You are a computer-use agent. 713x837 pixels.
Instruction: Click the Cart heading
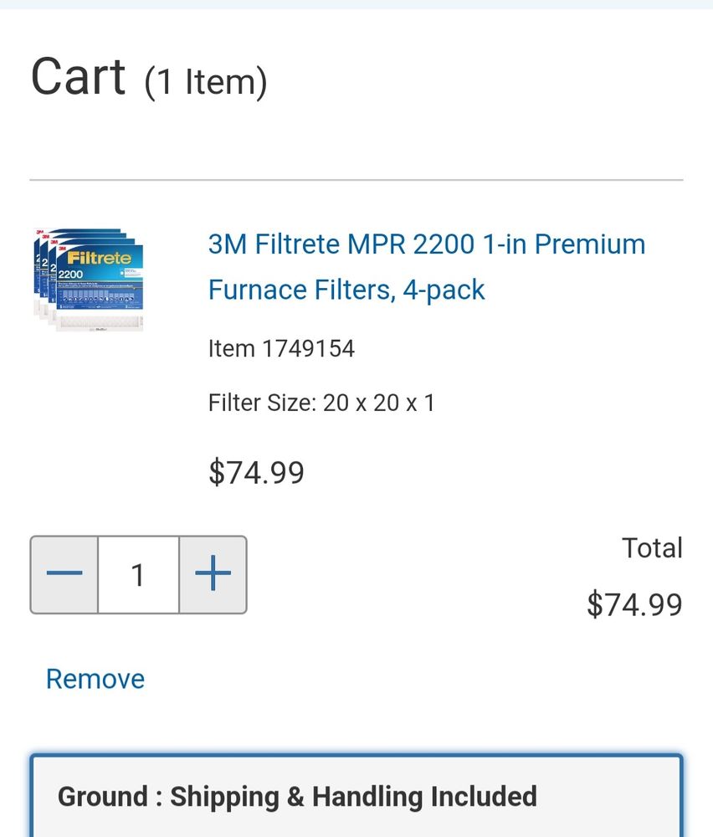point(78,77)
